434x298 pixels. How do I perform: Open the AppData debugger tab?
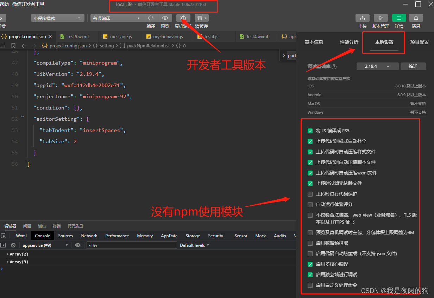click(x=169, y=236)
